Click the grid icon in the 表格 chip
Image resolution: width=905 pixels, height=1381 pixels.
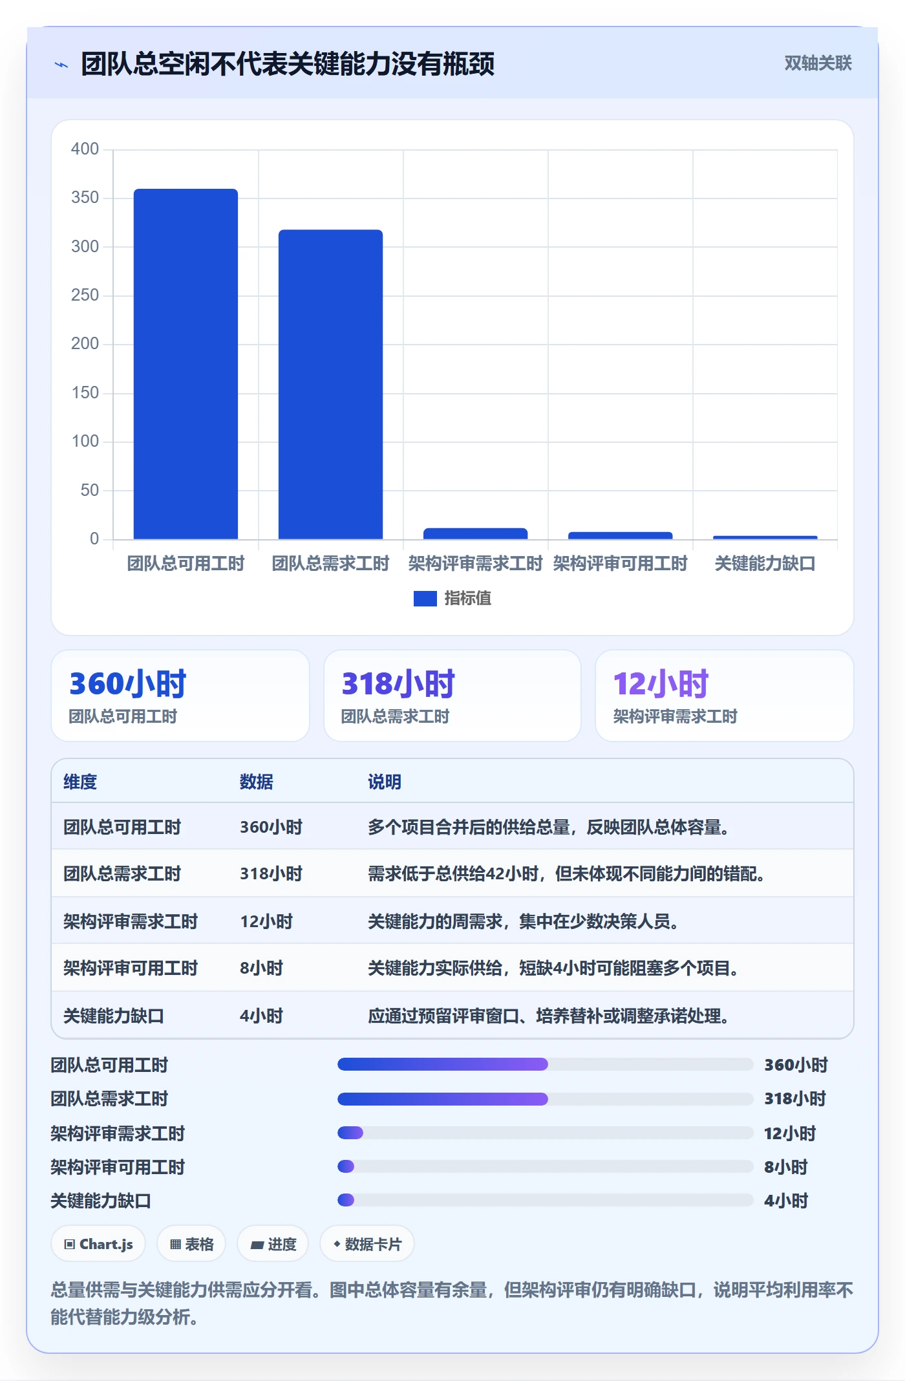(175, 1245)
